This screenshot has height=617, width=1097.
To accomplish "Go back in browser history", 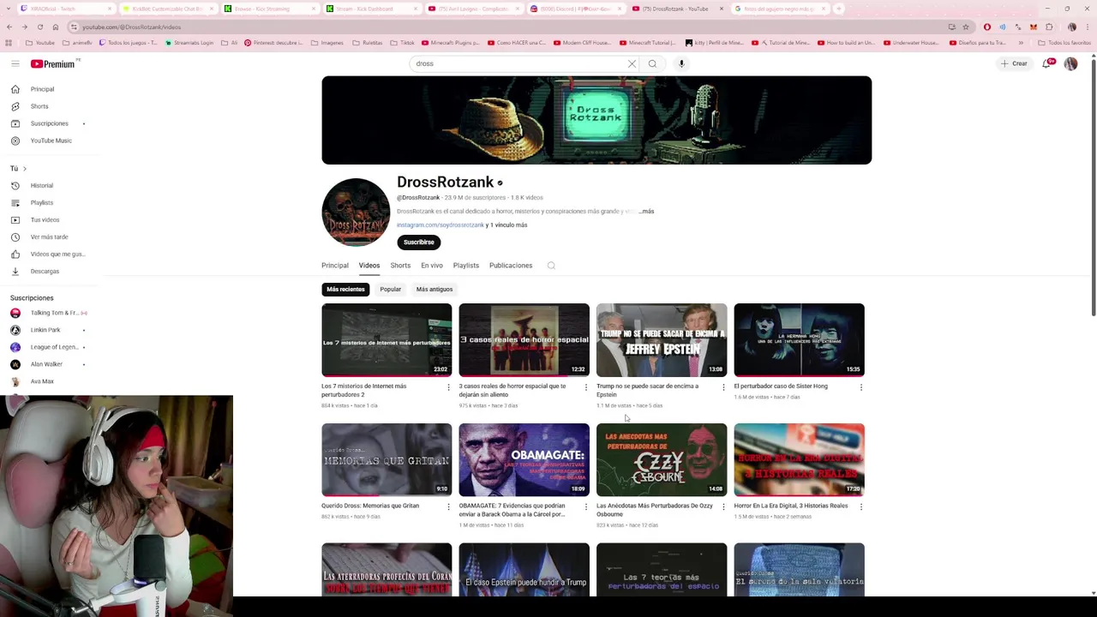I will [x=9, y=27].
